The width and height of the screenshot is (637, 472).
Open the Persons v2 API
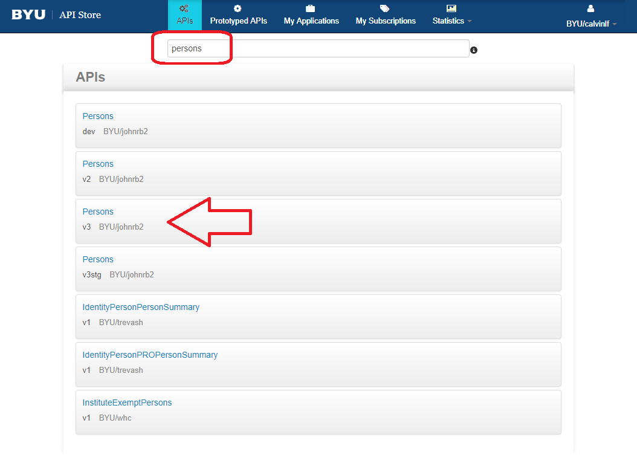(98, 164)
